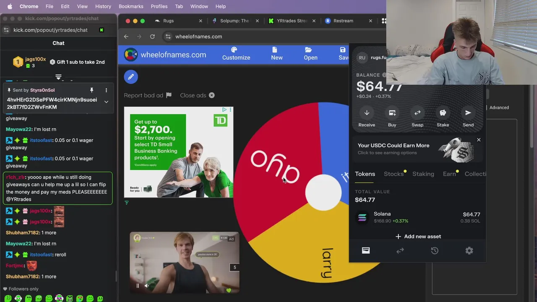Viewport: 537px width, 302px height.
Task: Open wallet home card icon in bottom bar
Action: 366,250
